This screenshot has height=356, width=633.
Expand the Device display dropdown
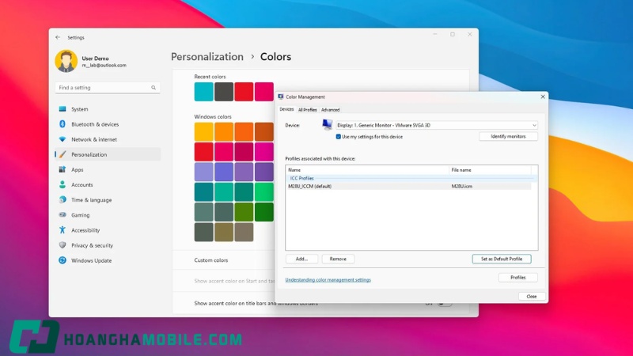coord(437,125)
